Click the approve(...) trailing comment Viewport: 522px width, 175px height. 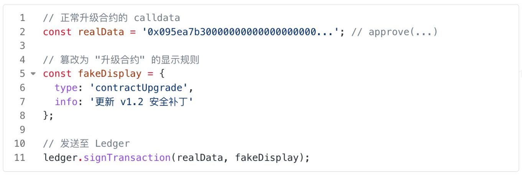[394, 32]
